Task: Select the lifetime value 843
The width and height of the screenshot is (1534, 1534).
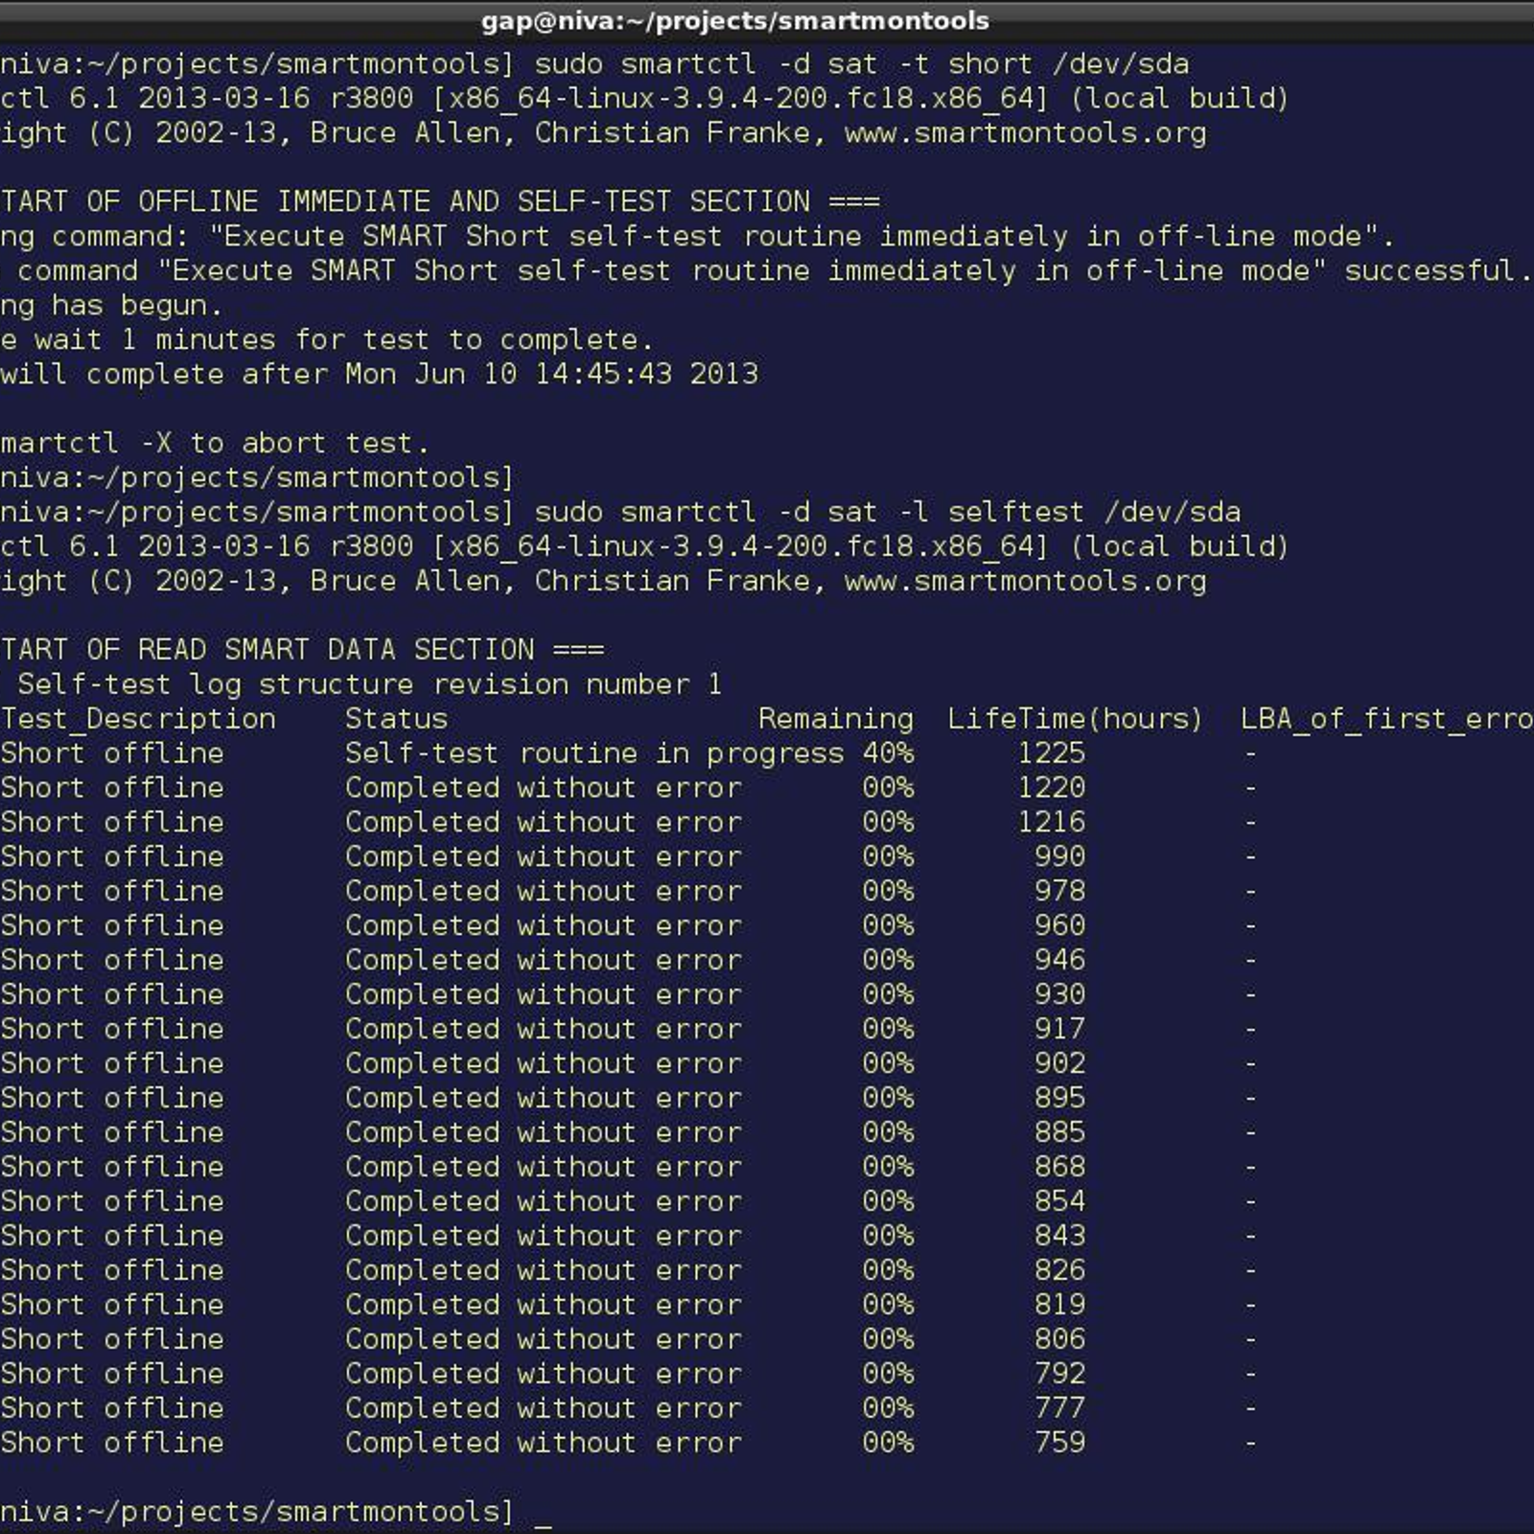Action: click(x=1059, y=1237)
